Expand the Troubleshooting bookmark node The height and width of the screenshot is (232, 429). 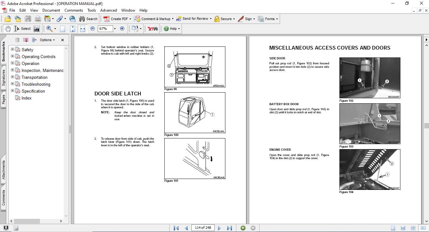(x=13, y=84)
